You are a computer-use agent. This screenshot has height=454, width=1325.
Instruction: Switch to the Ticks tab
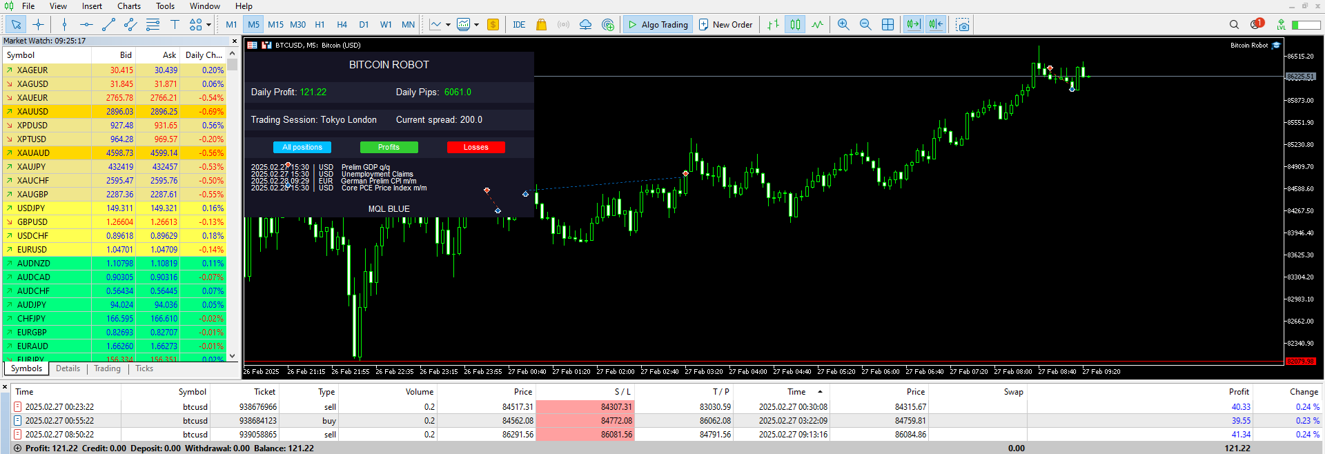(144, 368)
